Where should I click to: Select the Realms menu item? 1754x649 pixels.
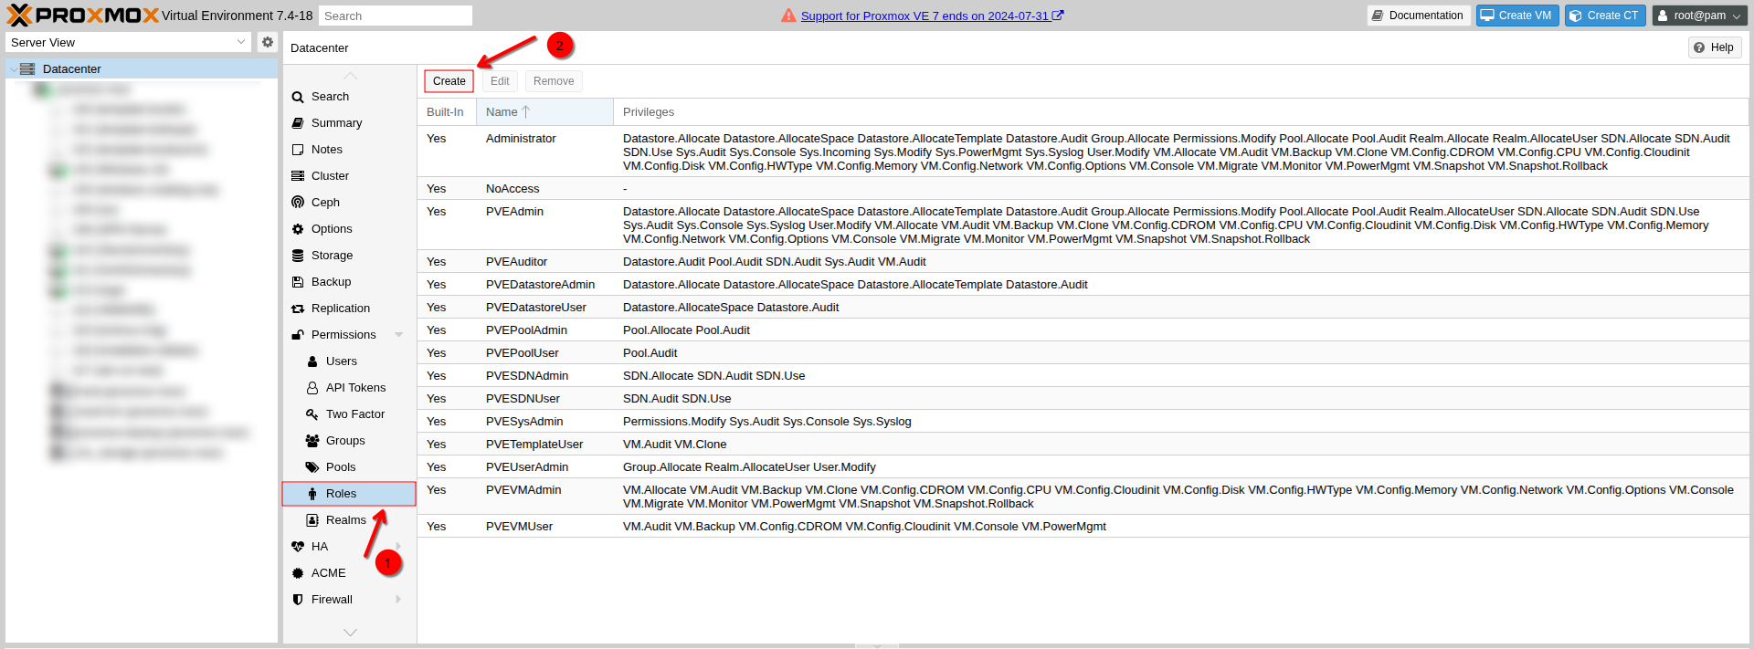(x=345, y=520)
